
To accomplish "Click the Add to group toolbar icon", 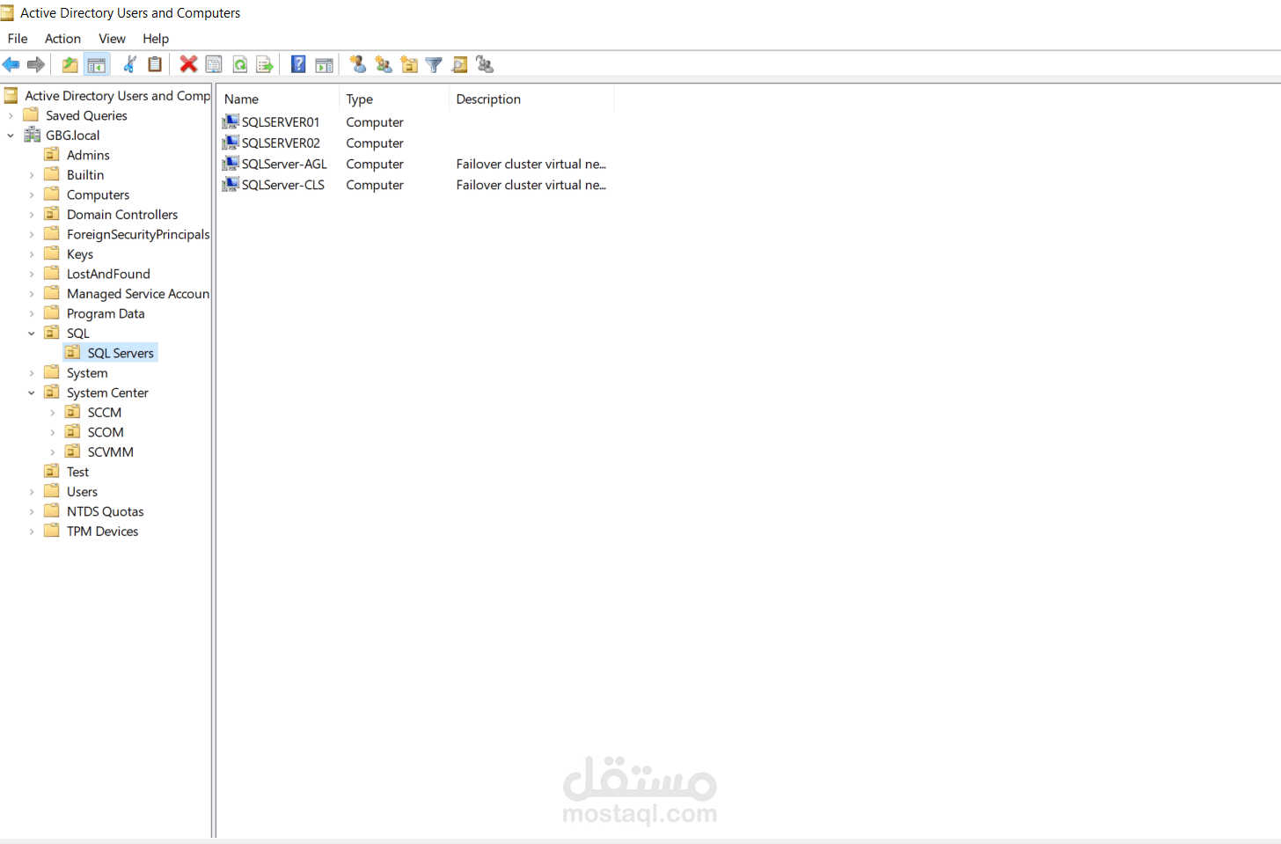I will point(485,64).
